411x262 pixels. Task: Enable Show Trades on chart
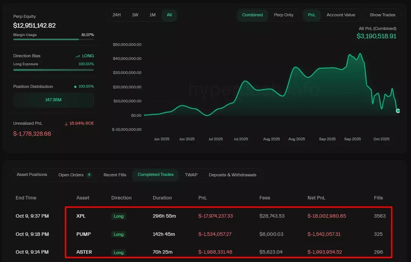[x=382, y=15]
